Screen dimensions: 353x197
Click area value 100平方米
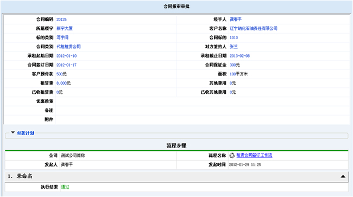(238, 74)
